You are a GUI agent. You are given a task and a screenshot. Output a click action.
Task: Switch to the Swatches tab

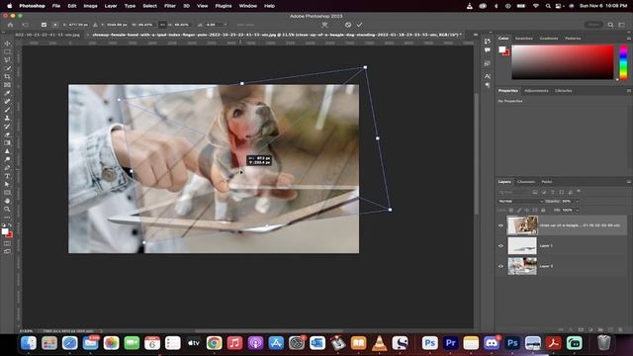point(524,39)
